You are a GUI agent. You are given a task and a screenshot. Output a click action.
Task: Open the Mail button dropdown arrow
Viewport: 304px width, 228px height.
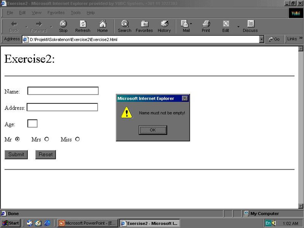pos(191,24)
